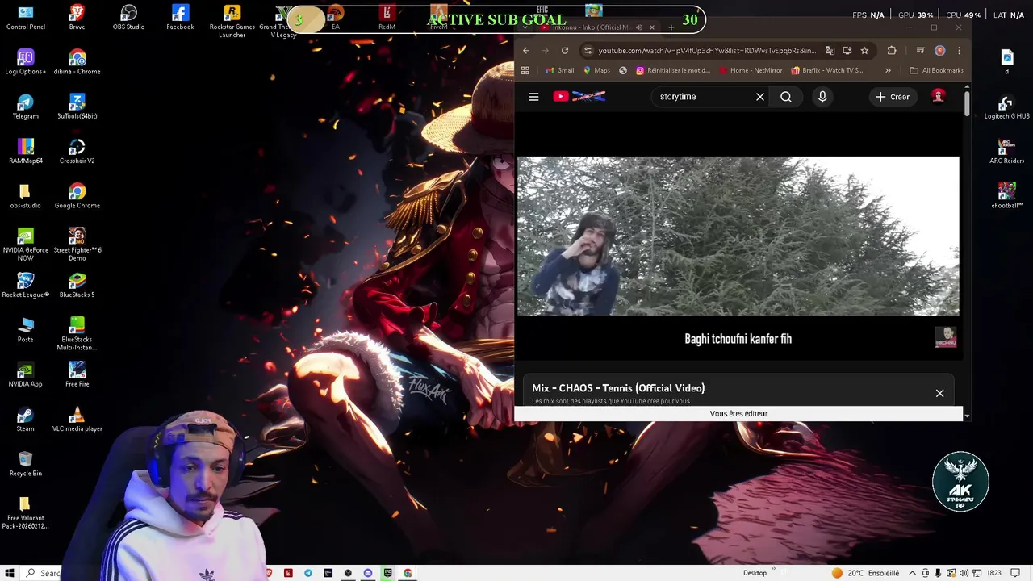Mute the tab via its speaker icon
This screenshot has height=581, width=1033.
tap(639, 27)
